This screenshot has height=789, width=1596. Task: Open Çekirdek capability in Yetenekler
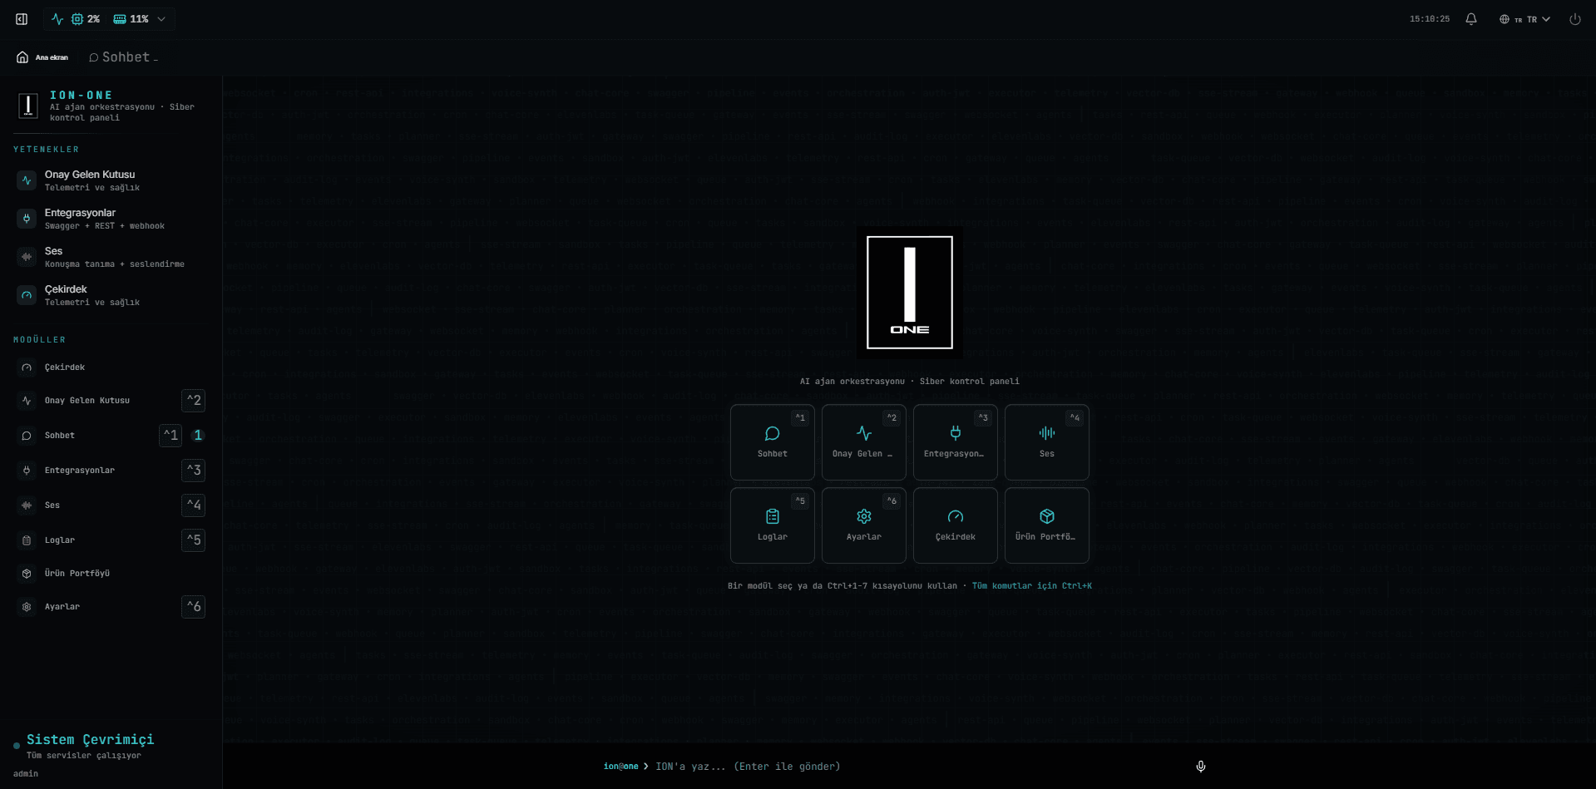coord(110,295)
